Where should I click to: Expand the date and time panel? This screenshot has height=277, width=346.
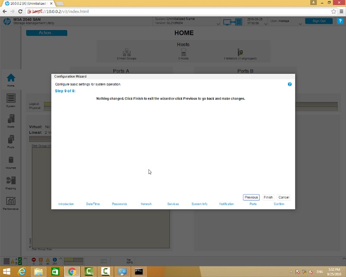coord(265,23)
